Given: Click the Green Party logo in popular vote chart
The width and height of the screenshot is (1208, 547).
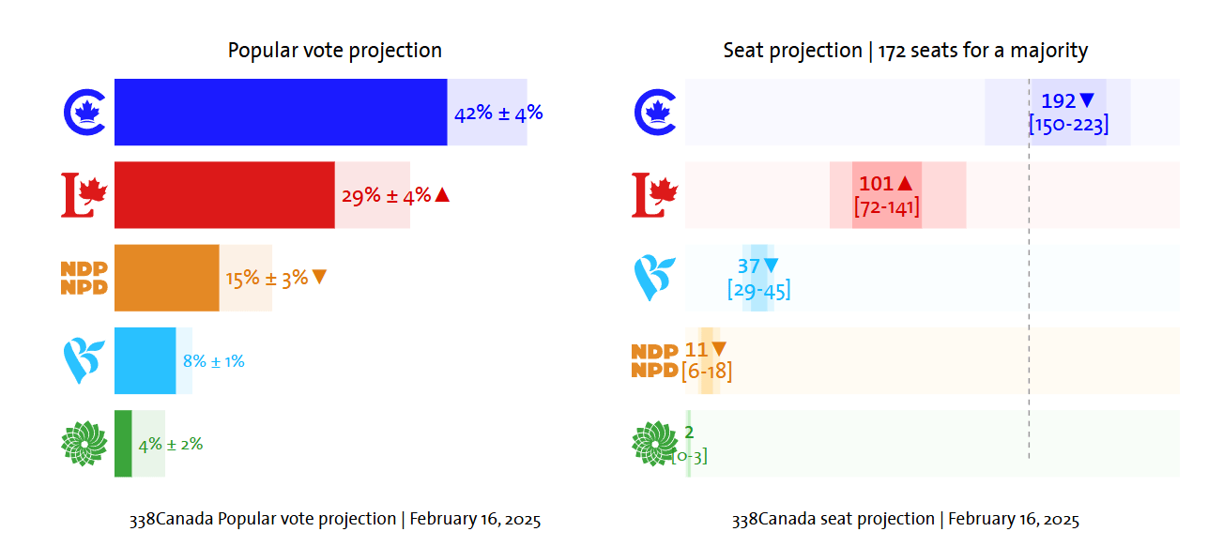Looking at the screenshot, I should click(x=84, y=444).
